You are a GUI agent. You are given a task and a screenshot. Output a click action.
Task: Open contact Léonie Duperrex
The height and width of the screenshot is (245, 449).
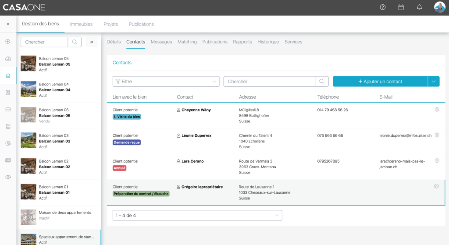pos(196,136)
